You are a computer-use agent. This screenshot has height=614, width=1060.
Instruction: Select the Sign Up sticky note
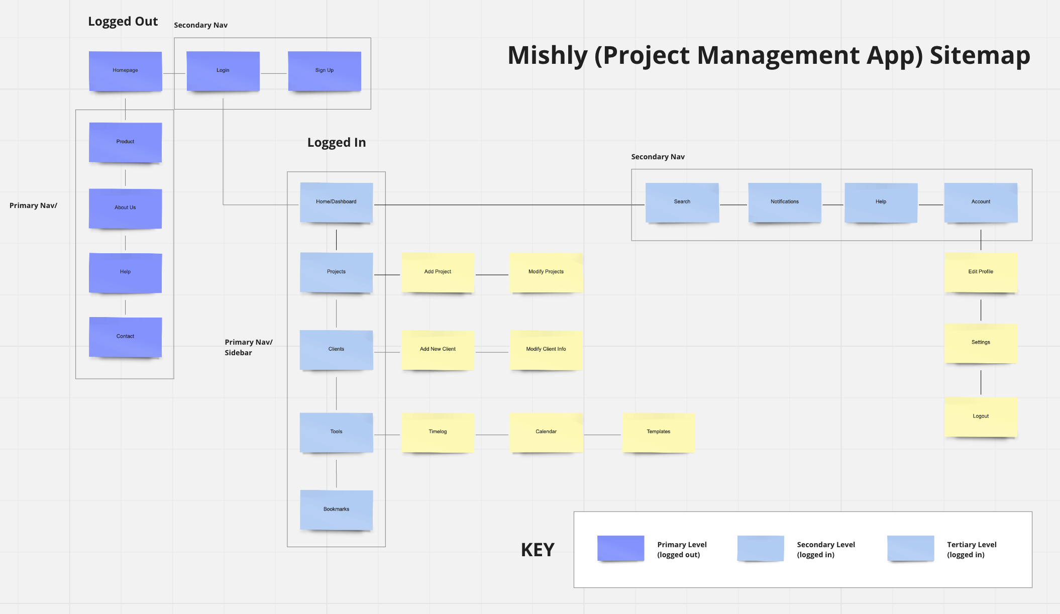coord(325,71)
